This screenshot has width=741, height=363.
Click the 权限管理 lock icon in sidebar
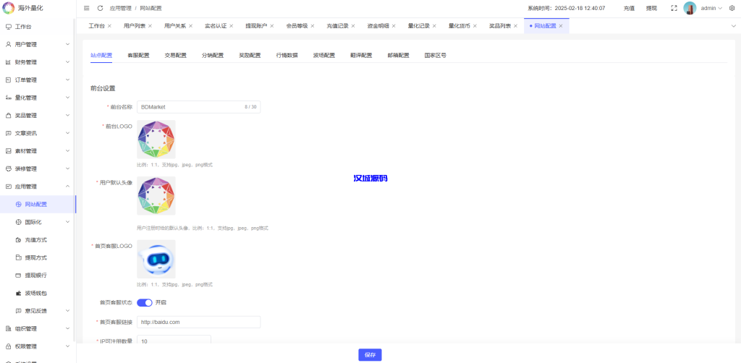coord(8,346)
